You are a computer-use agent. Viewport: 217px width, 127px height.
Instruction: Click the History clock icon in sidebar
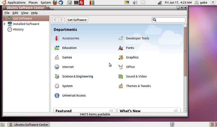coord(10,29)
